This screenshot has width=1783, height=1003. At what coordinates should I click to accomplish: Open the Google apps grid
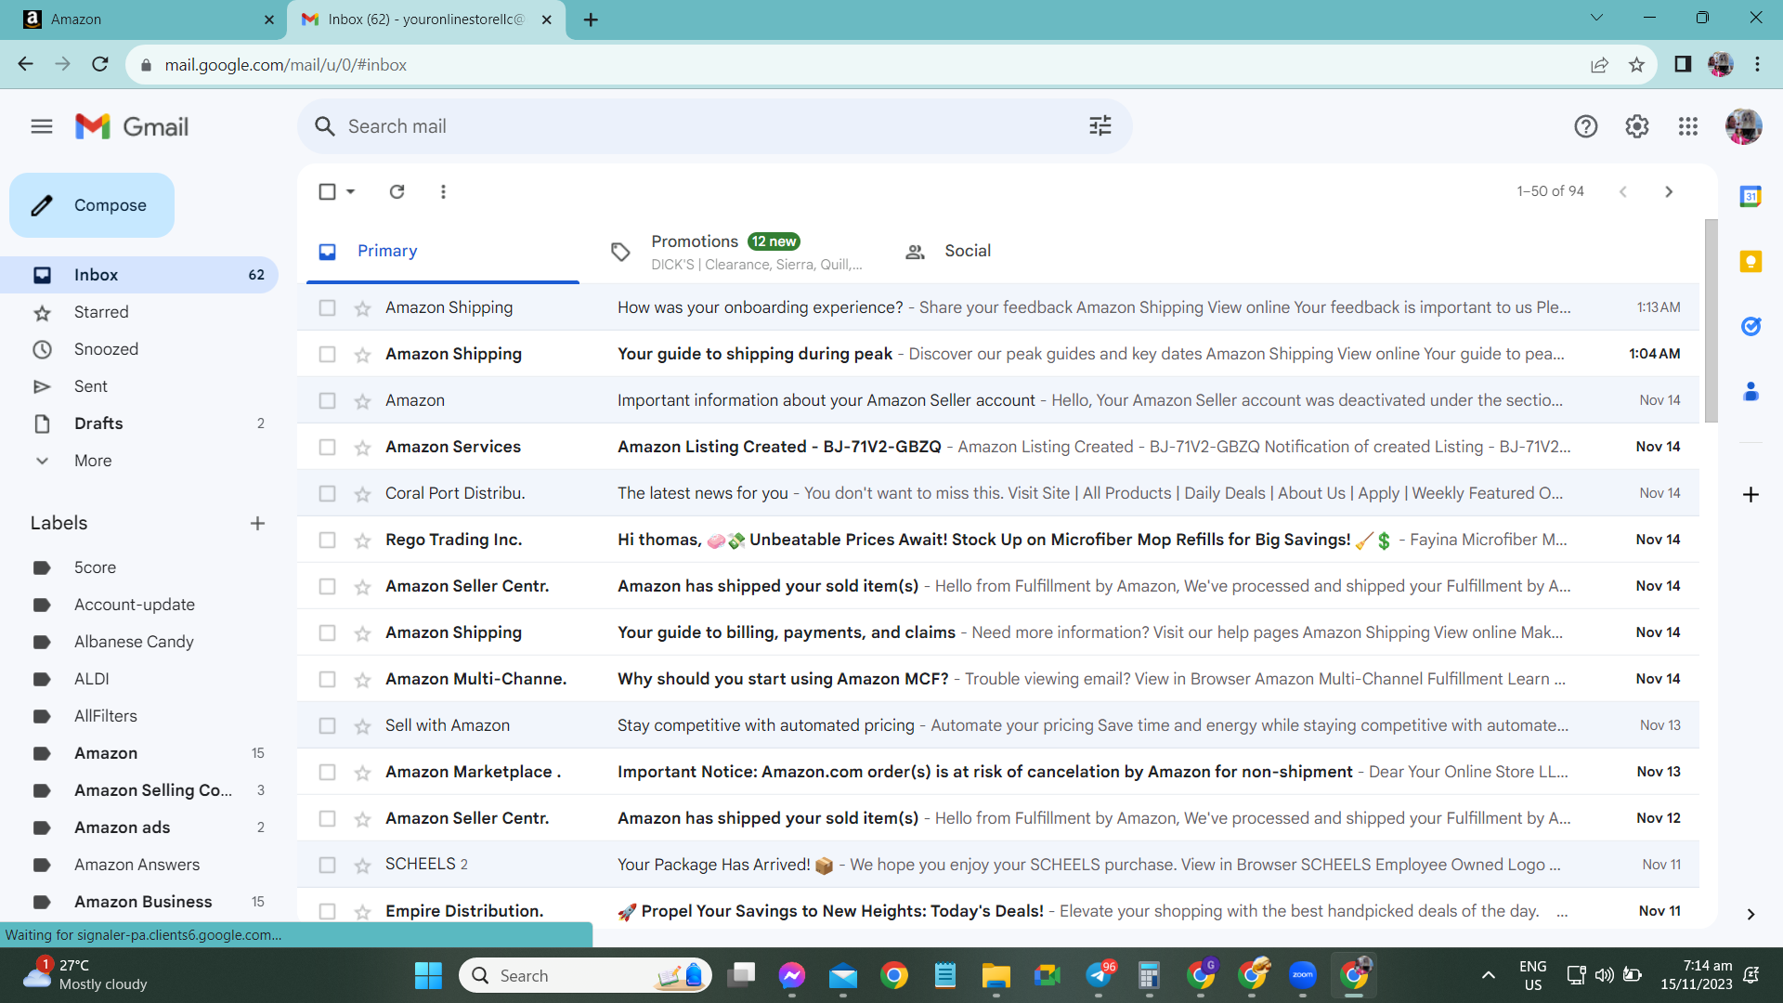1688,126
